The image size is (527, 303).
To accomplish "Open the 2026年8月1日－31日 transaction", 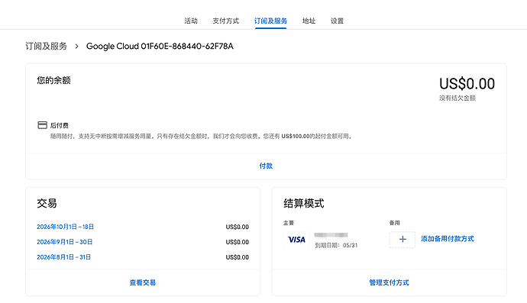I will [x=64, y=257].
